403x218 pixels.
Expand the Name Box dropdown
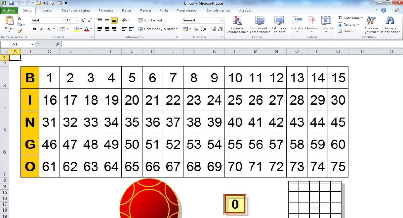tap(32, 44)
